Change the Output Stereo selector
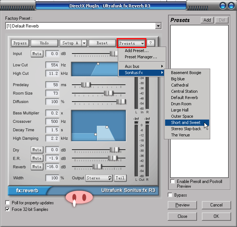 (x=99, y=178)
